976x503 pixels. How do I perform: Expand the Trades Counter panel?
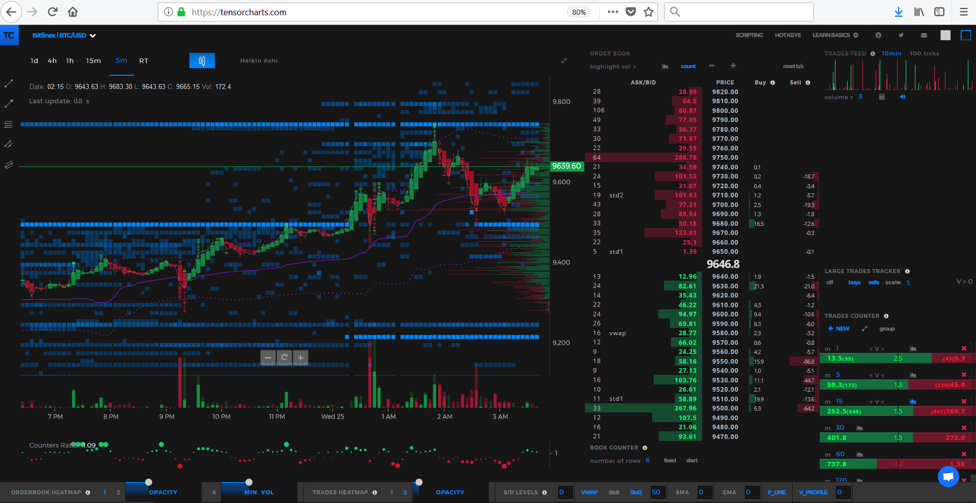click(x=865, y=329)
